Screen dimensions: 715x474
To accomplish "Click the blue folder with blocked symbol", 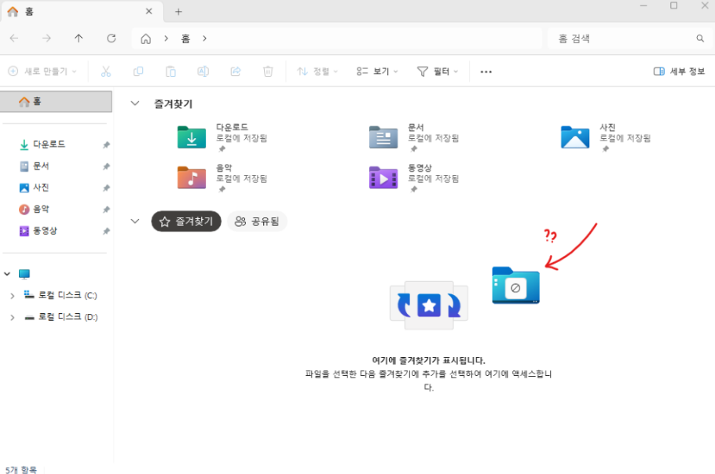I will pyautogui.click(x=515, y=285).
